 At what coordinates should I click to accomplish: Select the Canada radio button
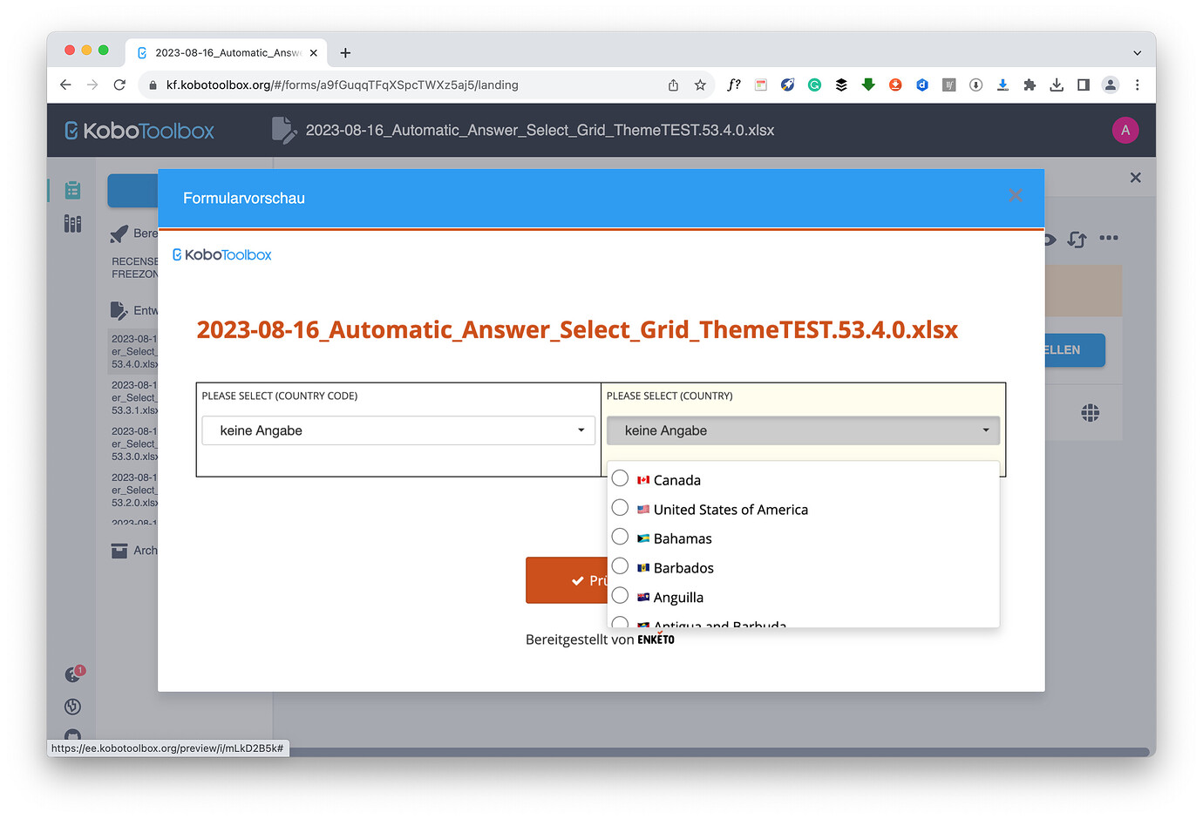point(620,478)
